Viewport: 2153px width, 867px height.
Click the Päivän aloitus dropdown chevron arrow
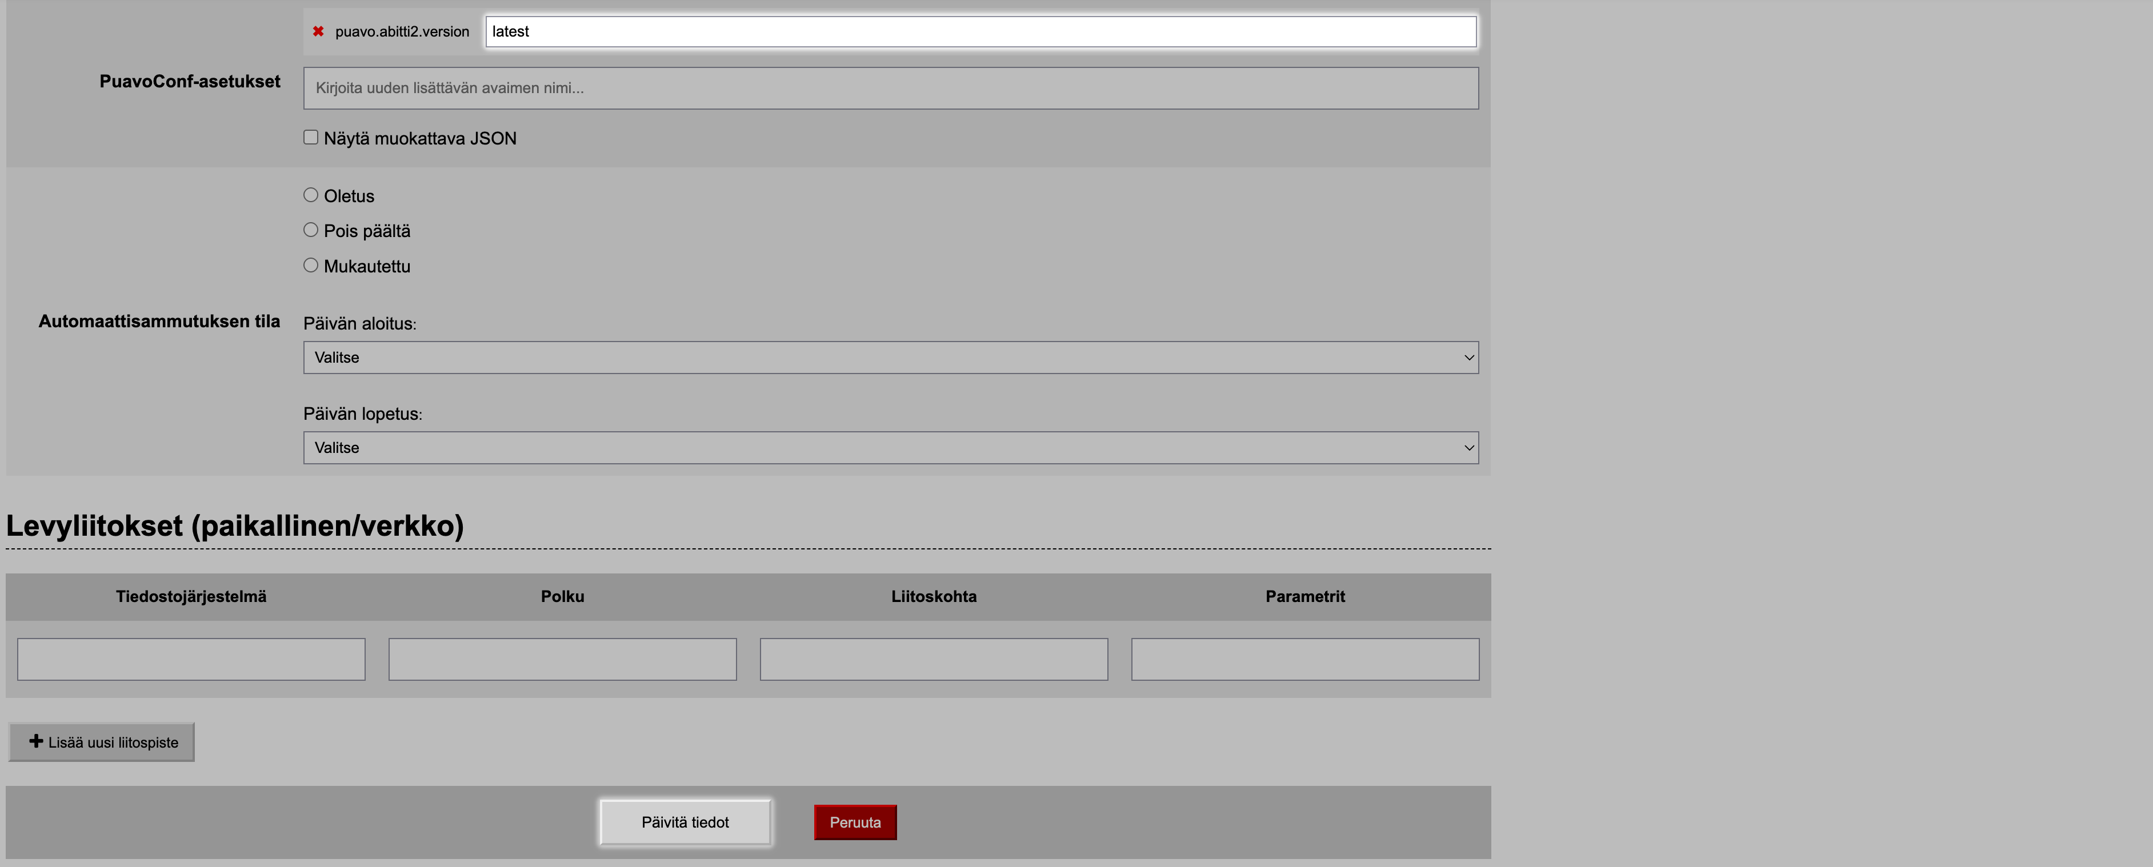1468,358
